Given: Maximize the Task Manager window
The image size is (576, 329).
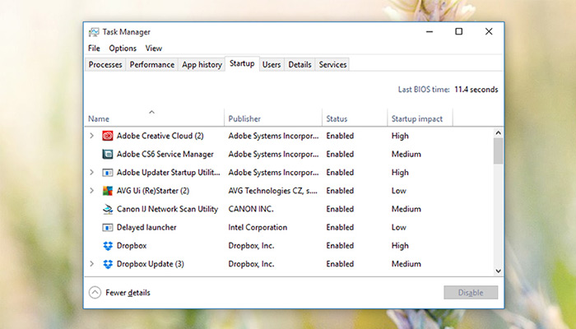Looking at the screenshot, I should click(x=459, y=31).
